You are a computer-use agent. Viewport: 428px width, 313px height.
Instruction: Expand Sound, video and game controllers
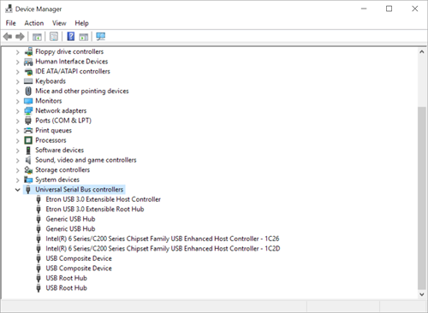pyautogui.click(x=17, y=161)
